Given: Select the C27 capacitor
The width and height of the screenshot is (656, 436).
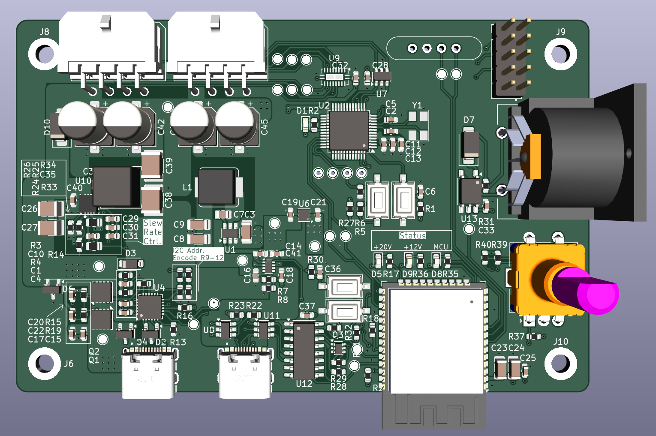Looking at the screenshot, I should 51,227.
